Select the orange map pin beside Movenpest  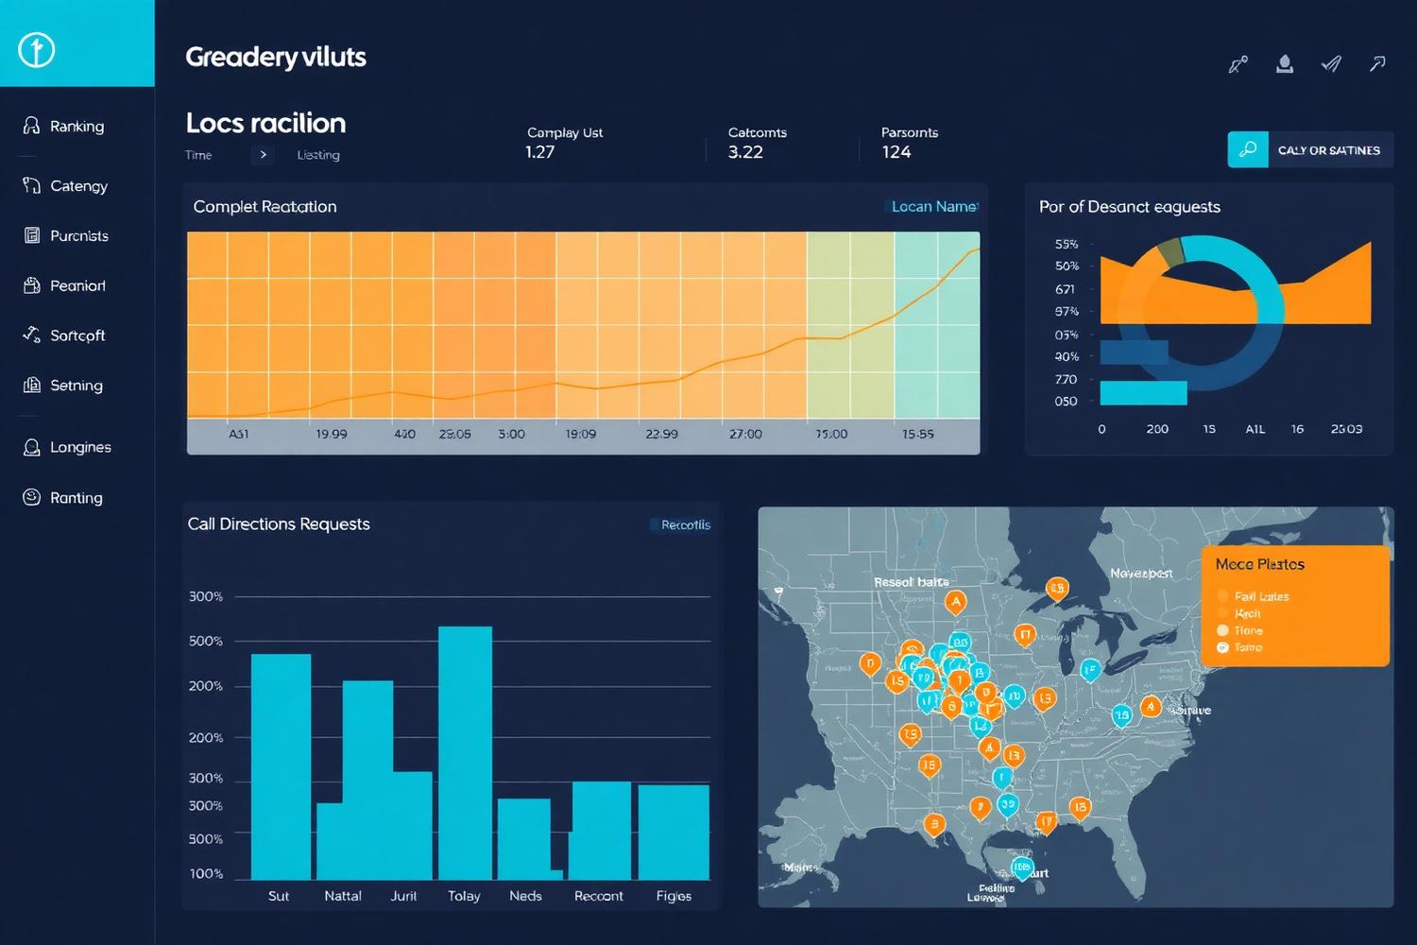[1057, 589]
